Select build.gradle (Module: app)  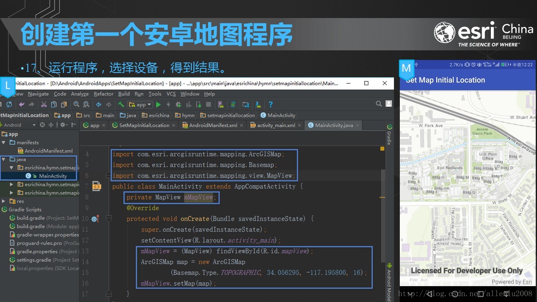(x=44, y=226)
